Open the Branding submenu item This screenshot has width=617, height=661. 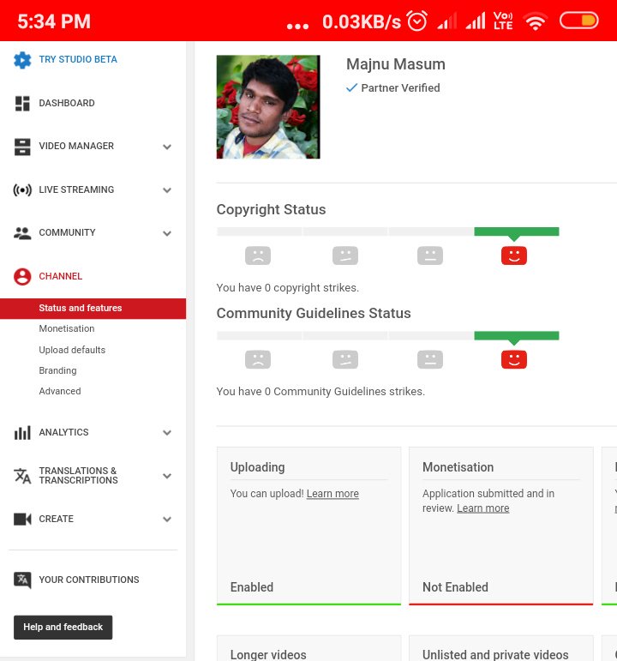tap(57, 370)
